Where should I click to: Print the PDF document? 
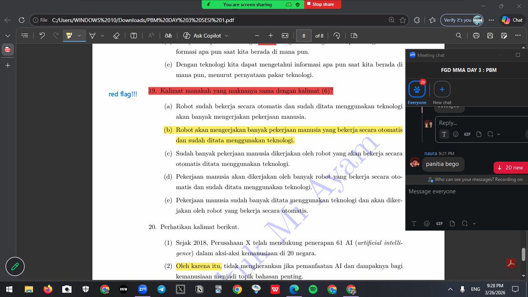(x=476, y=36)
